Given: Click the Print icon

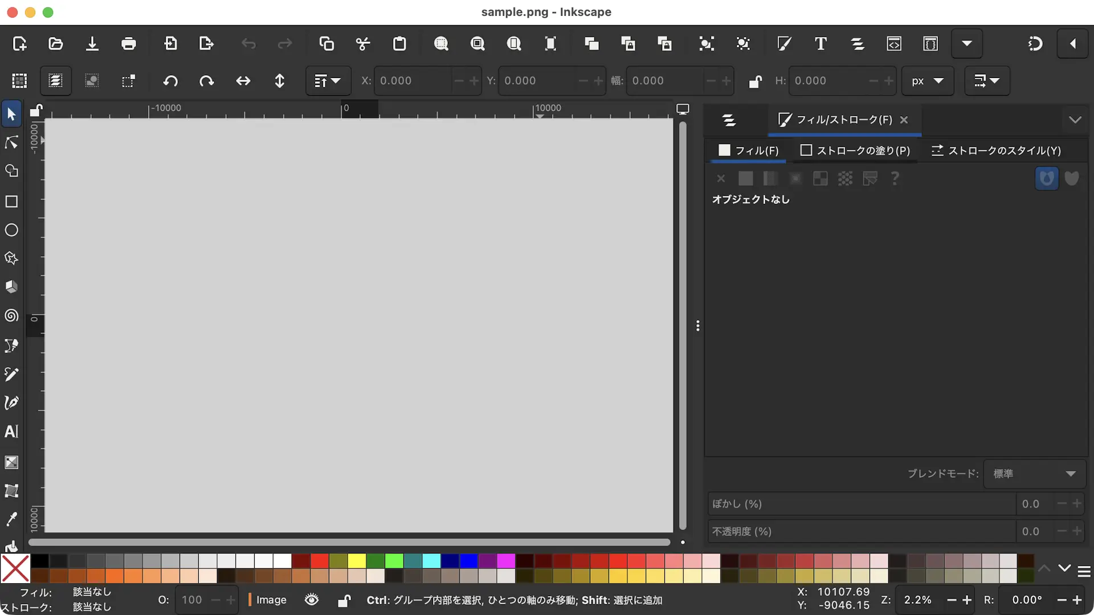Looking at the screenshot, I should click(x=129, y=44).
